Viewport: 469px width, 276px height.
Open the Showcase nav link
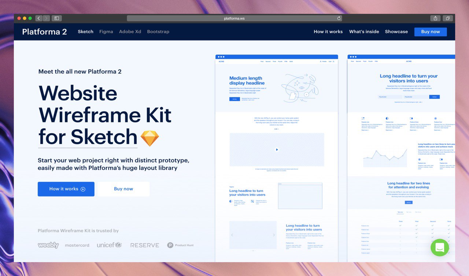pos(396,32)
